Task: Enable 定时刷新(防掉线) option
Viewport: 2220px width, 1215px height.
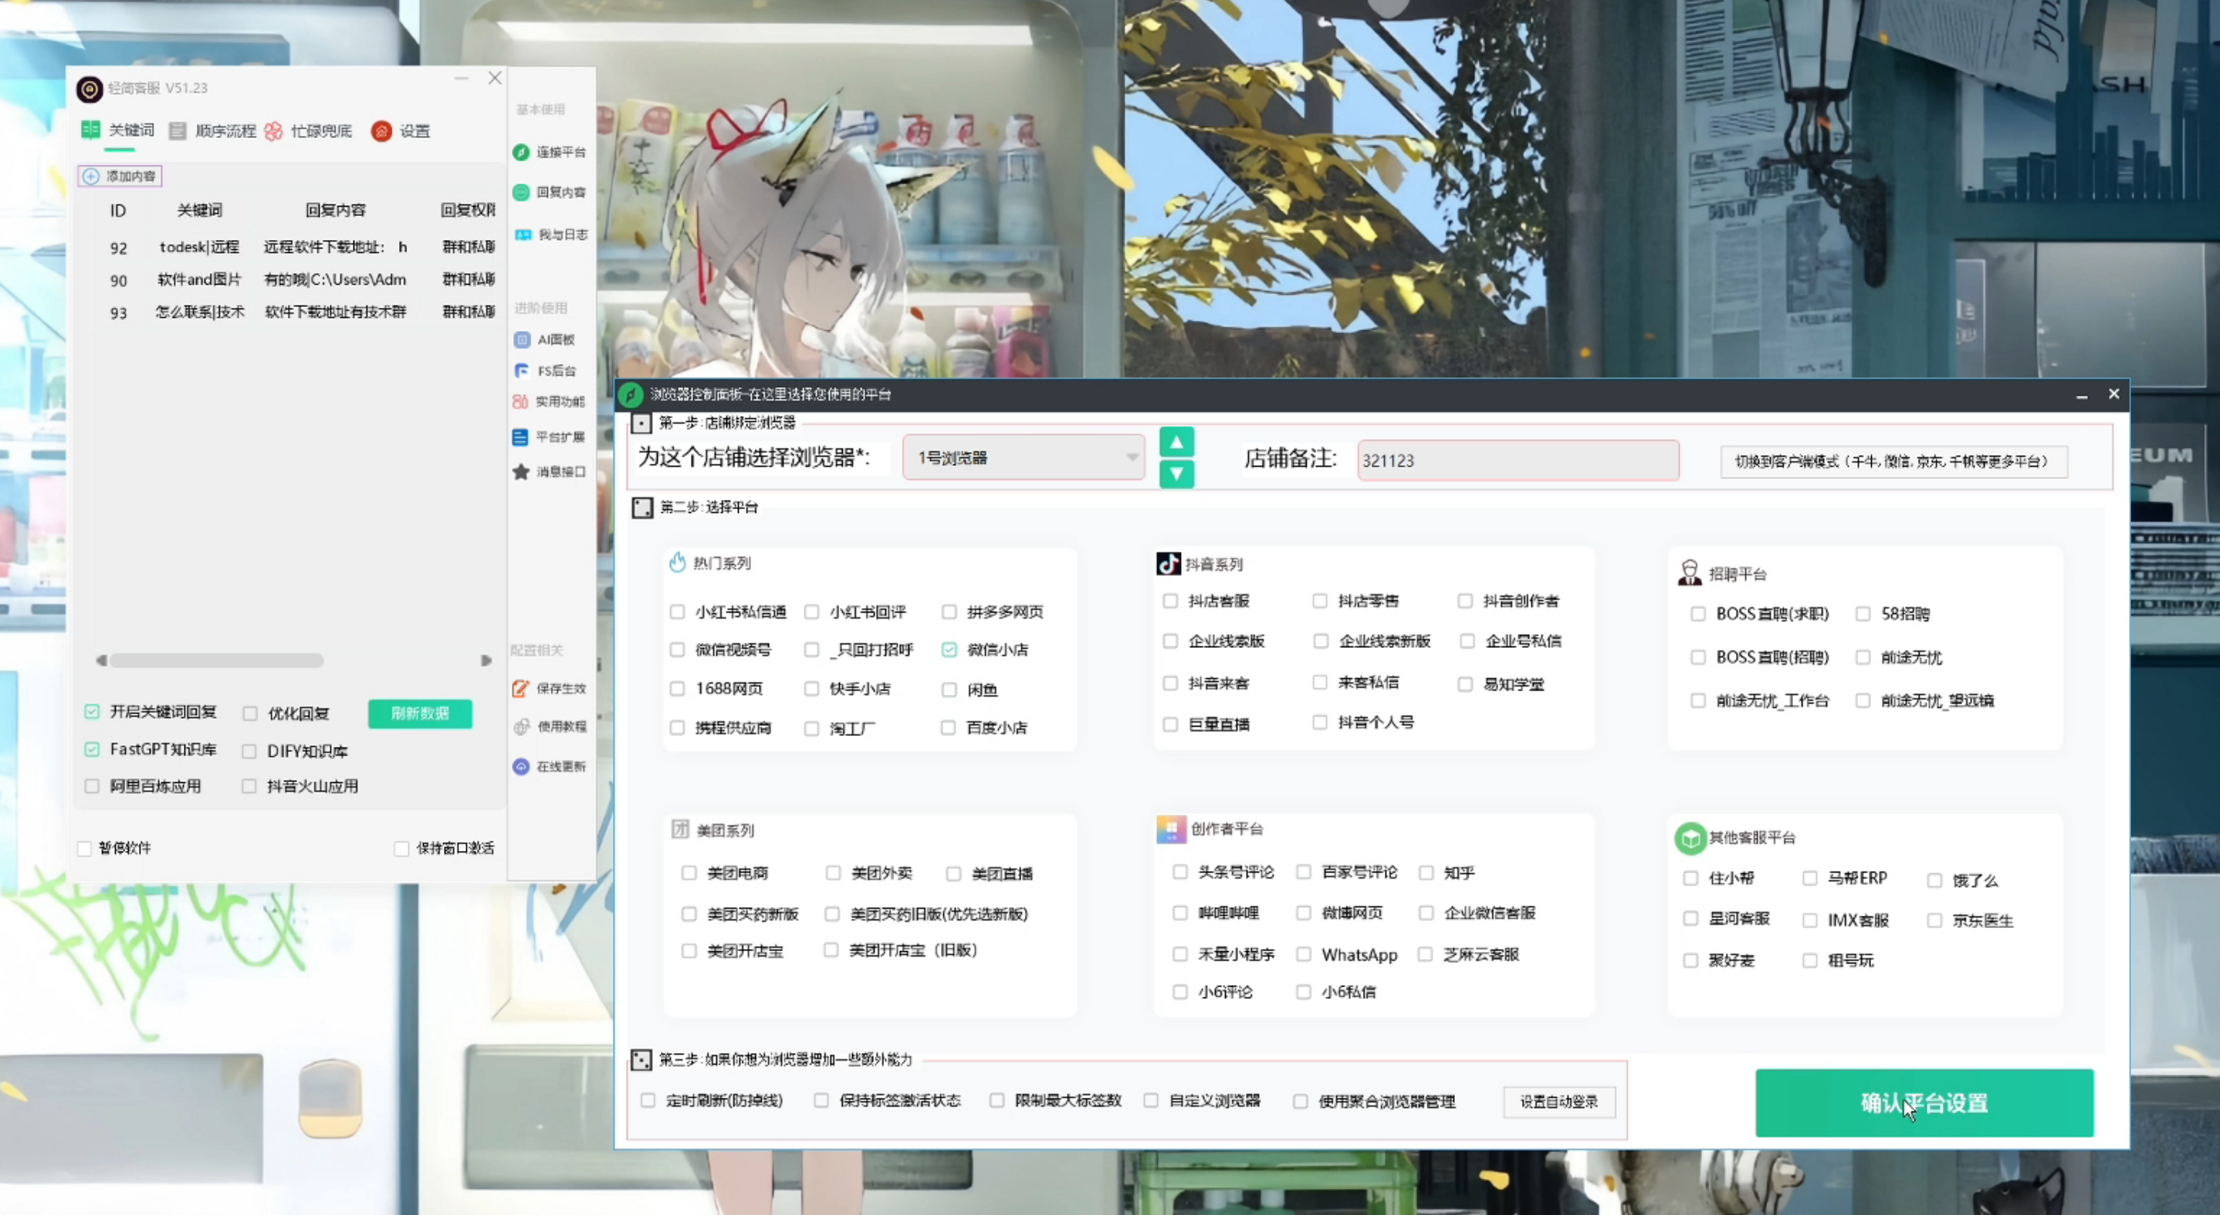Action: click(x=648, y=1101)
